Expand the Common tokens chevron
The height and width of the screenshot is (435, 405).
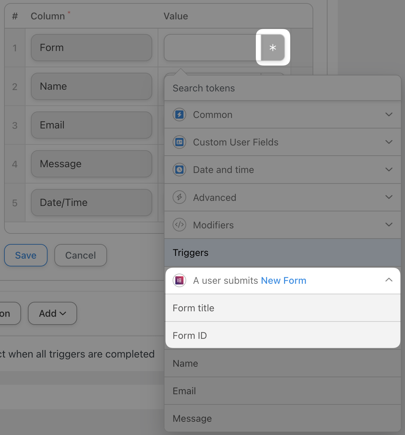click(x=389, y=115)
